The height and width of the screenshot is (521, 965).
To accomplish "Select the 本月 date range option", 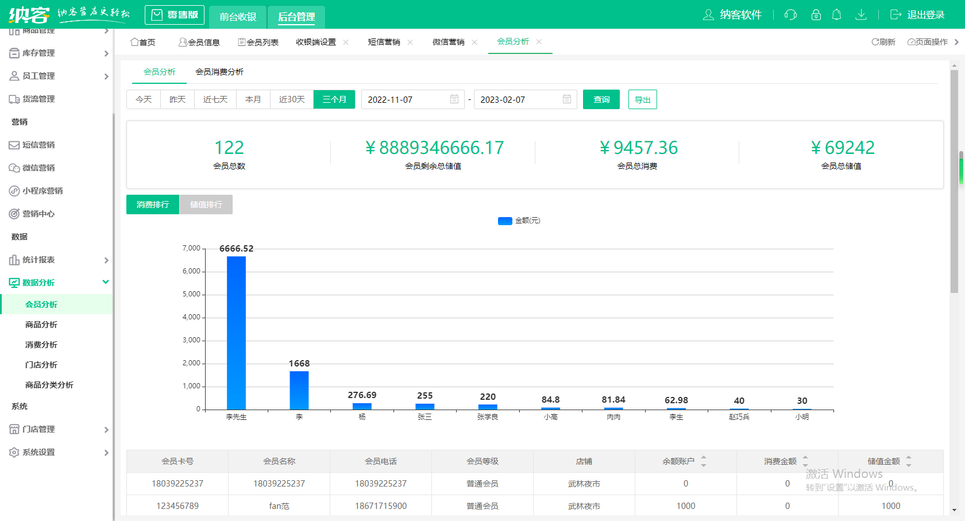I will tap(253, 99).
